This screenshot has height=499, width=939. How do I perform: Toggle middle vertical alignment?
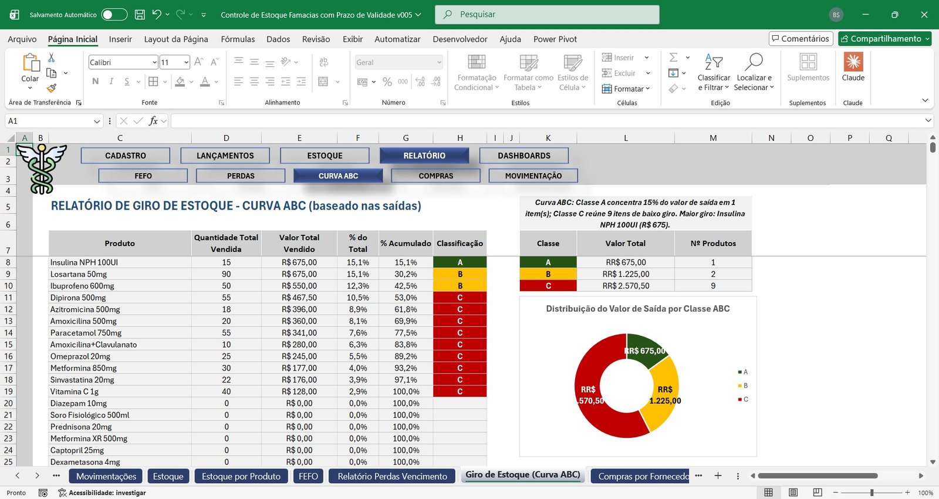254,62
